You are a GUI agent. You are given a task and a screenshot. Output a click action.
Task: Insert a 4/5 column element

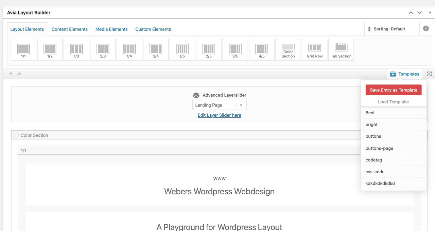tap(262, 50)
